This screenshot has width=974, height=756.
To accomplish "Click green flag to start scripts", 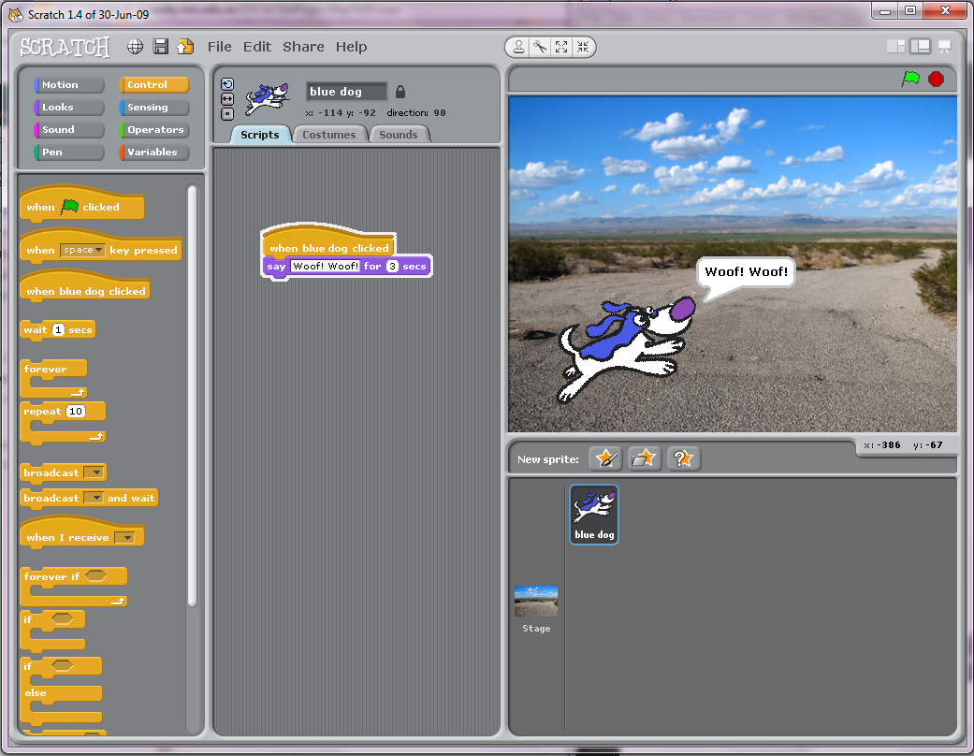I will [910, 79].
